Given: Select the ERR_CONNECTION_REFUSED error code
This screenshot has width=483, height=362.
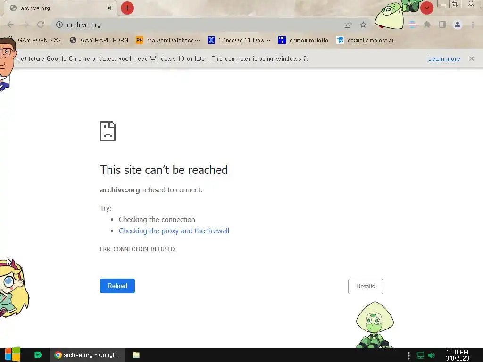Looking at the screenshot, I should pos(137,249).
